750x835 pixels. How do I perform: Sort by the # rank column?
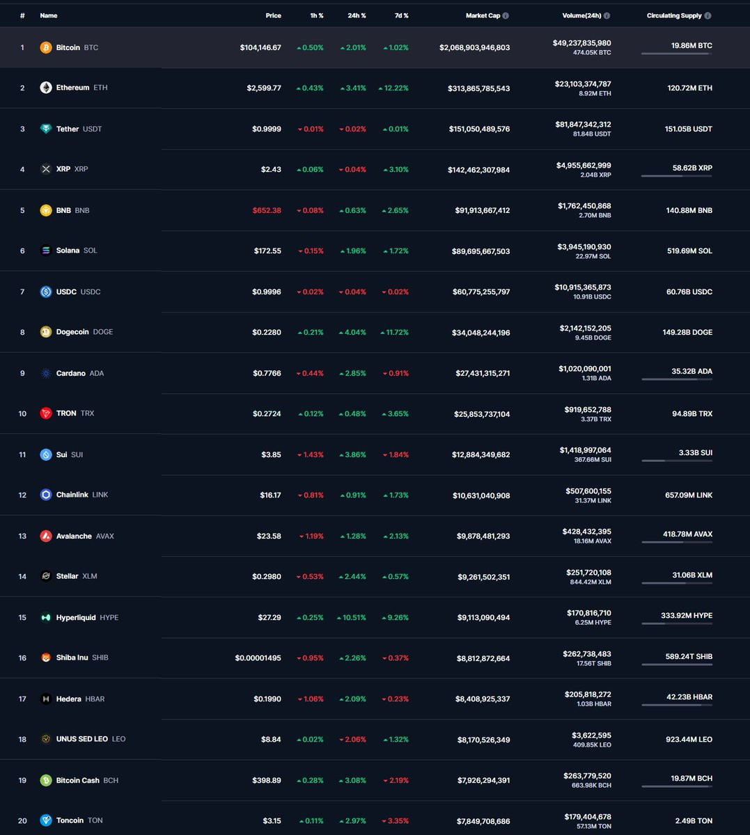click(x=23, y=15)
